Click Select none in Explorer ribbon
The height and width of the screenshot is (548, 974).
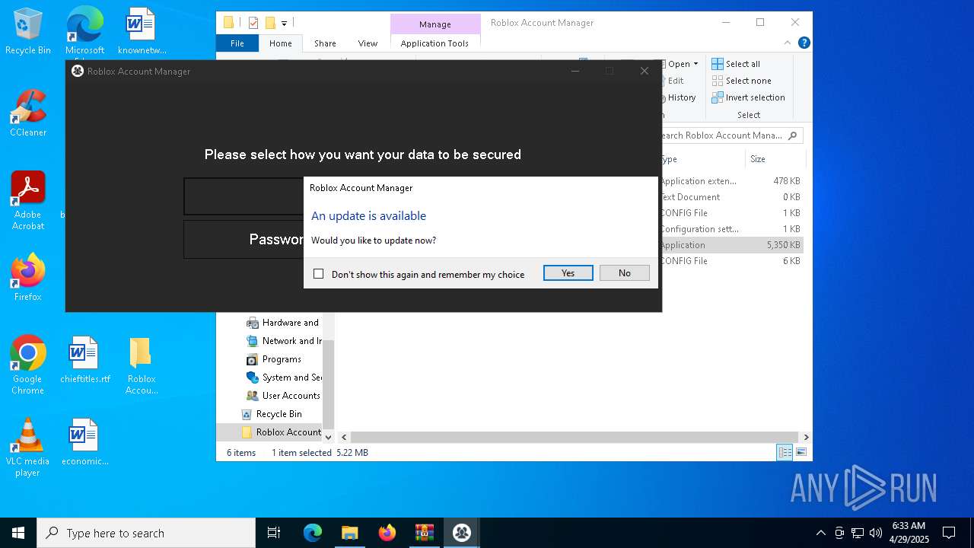741,81
